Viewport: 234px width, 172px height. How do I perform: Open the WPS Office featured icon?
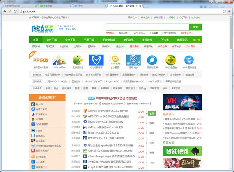[x=59, y=60]
